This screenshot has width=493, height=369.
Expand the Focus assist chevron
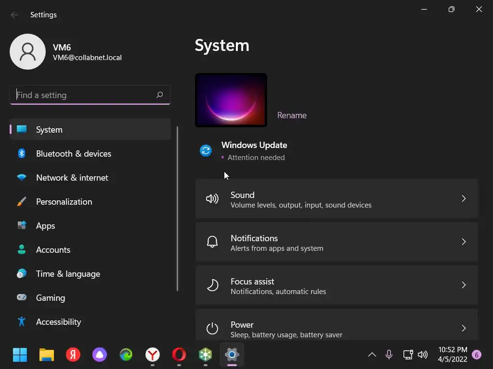tap(464, 285)
